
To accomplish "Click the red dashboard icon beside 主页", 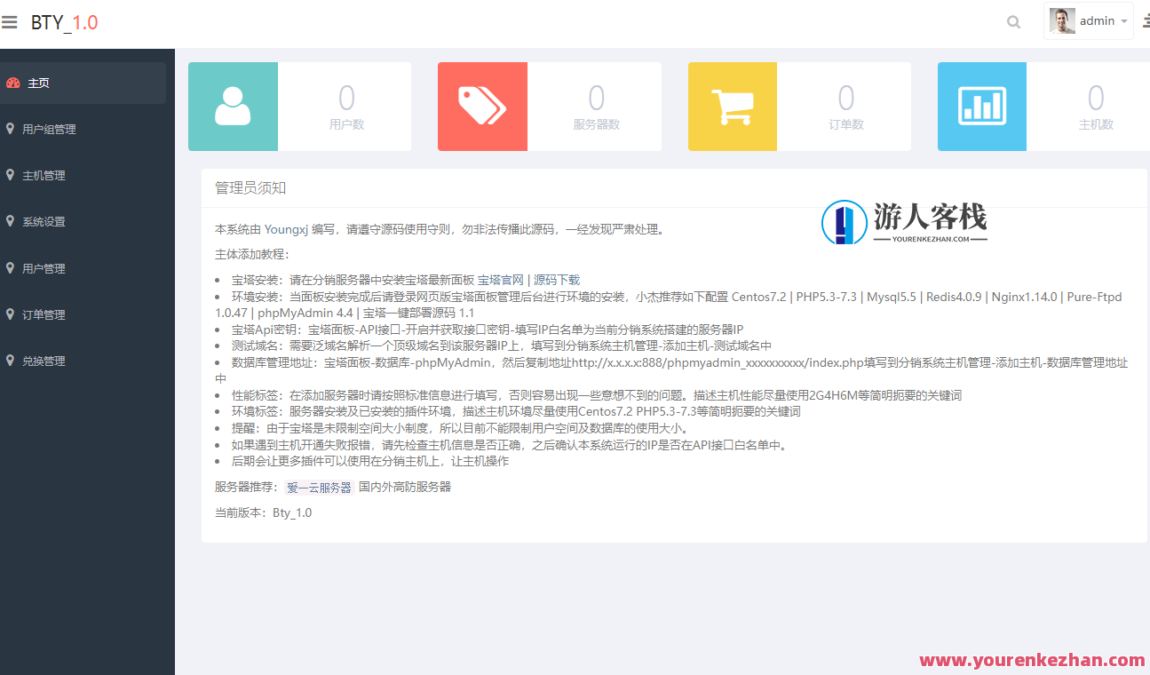I will tap(13, 82).
